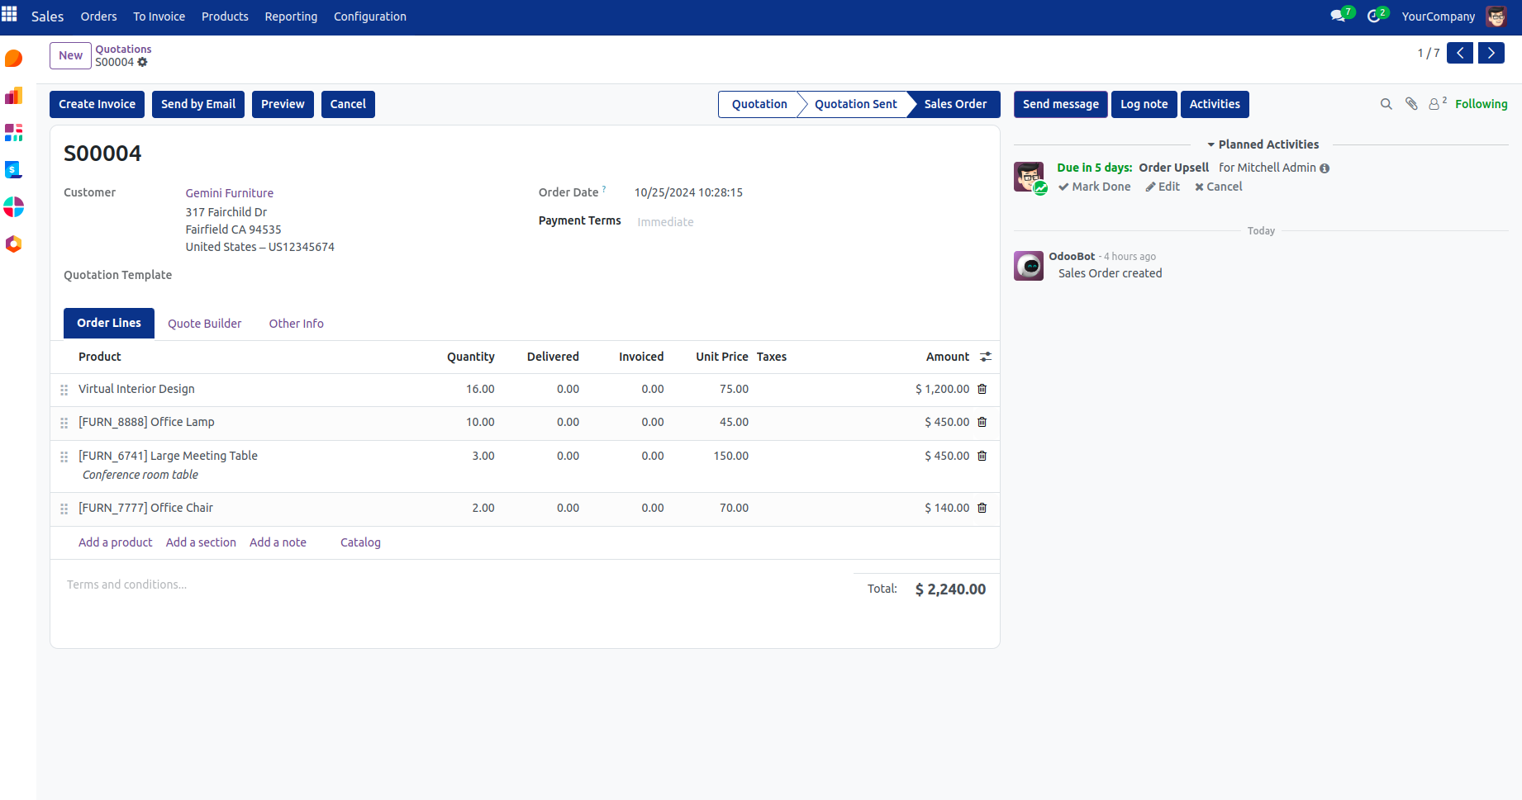The image size is (1522, 800).
Task: Mark the Order Upsell activity done
Action: pos(1094,187)
